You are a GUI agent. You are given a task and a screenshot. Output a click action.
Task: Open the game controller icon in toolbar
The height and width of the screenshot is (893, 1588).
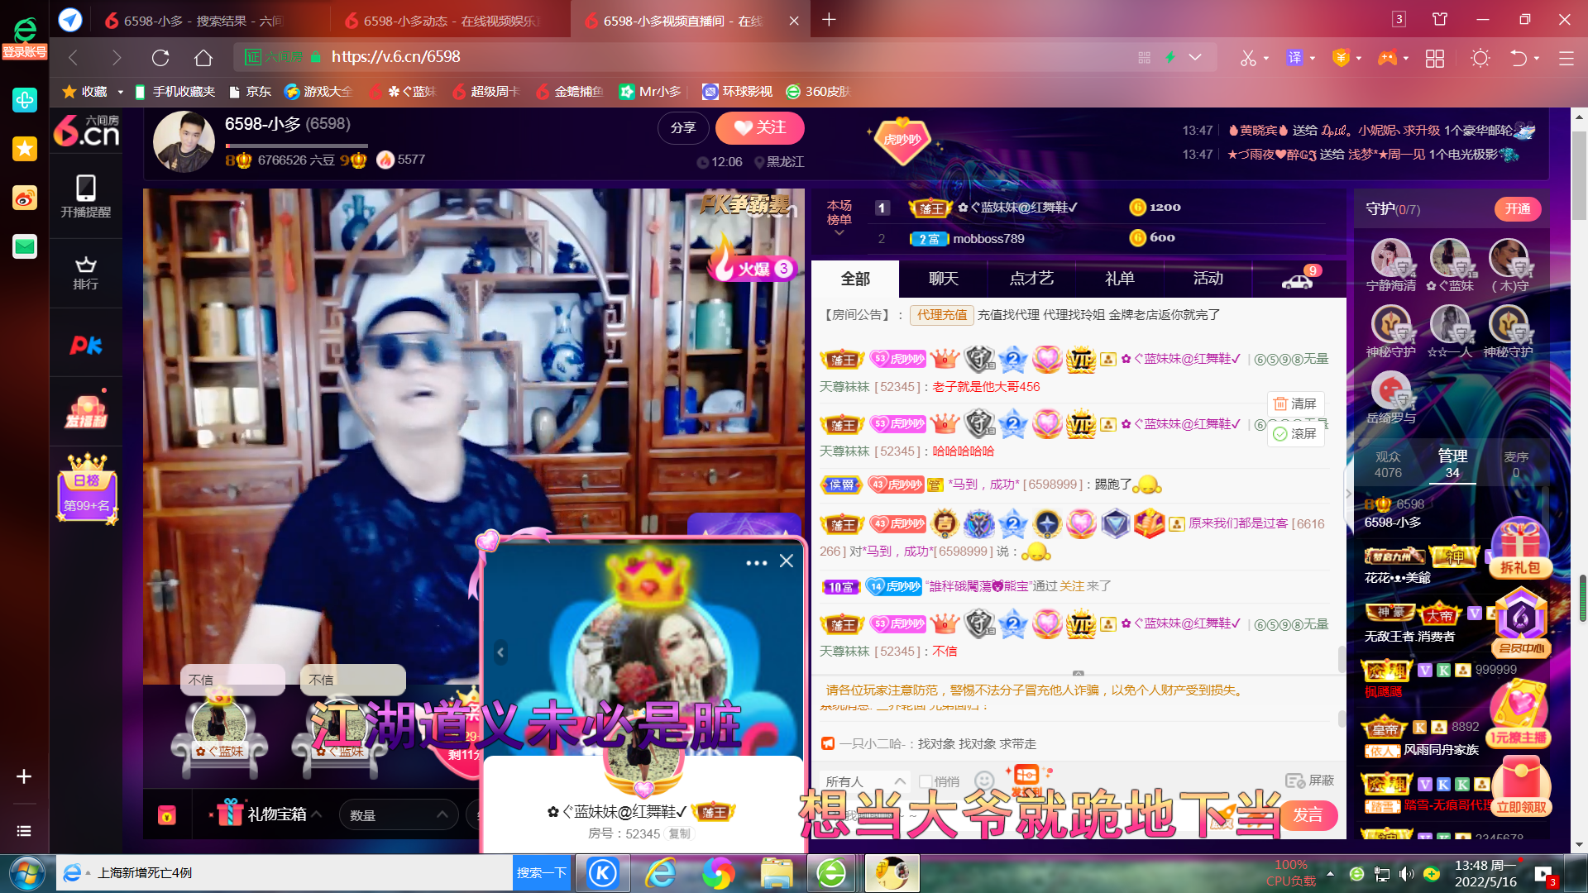point(1387,58)
